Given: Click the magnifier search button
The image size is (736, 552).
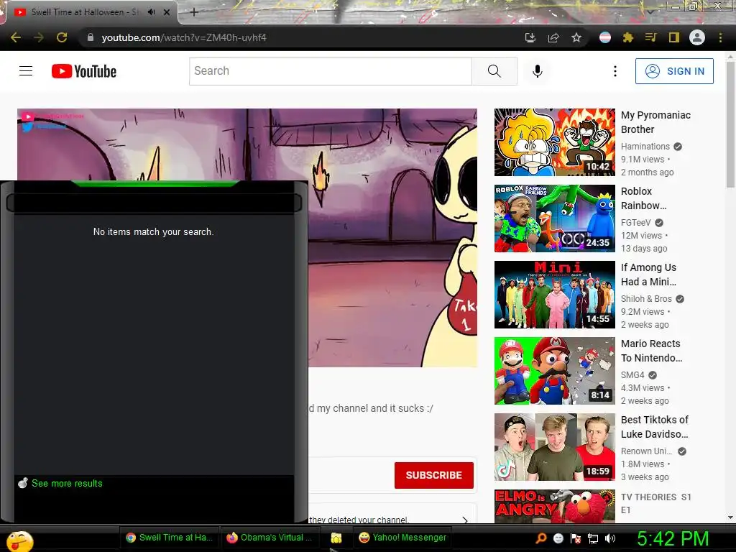Looking at the screenshot, I should [494, 71].
